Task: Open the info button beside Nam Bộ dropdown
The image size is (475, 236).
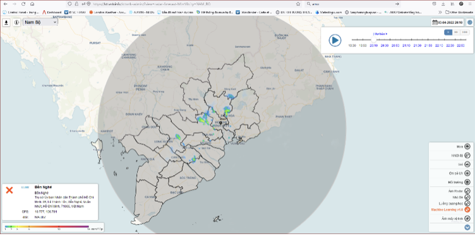Action: 16,22
